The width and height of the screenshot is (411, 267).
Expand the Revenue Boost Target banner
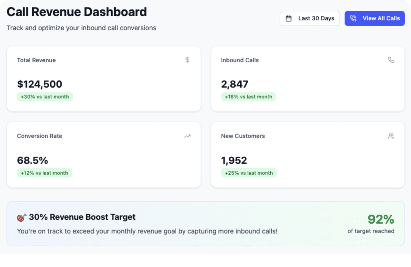pyautogui.click(x=206, y=224)
